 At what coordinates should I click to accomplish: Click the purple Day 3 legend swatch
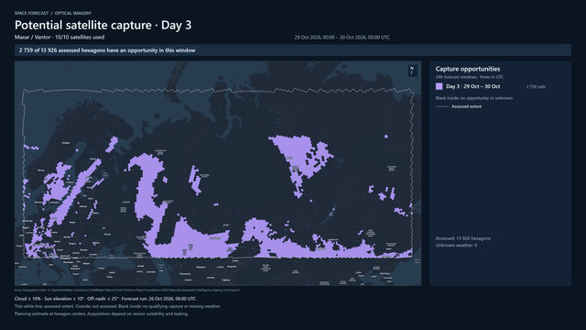(439, 86)
